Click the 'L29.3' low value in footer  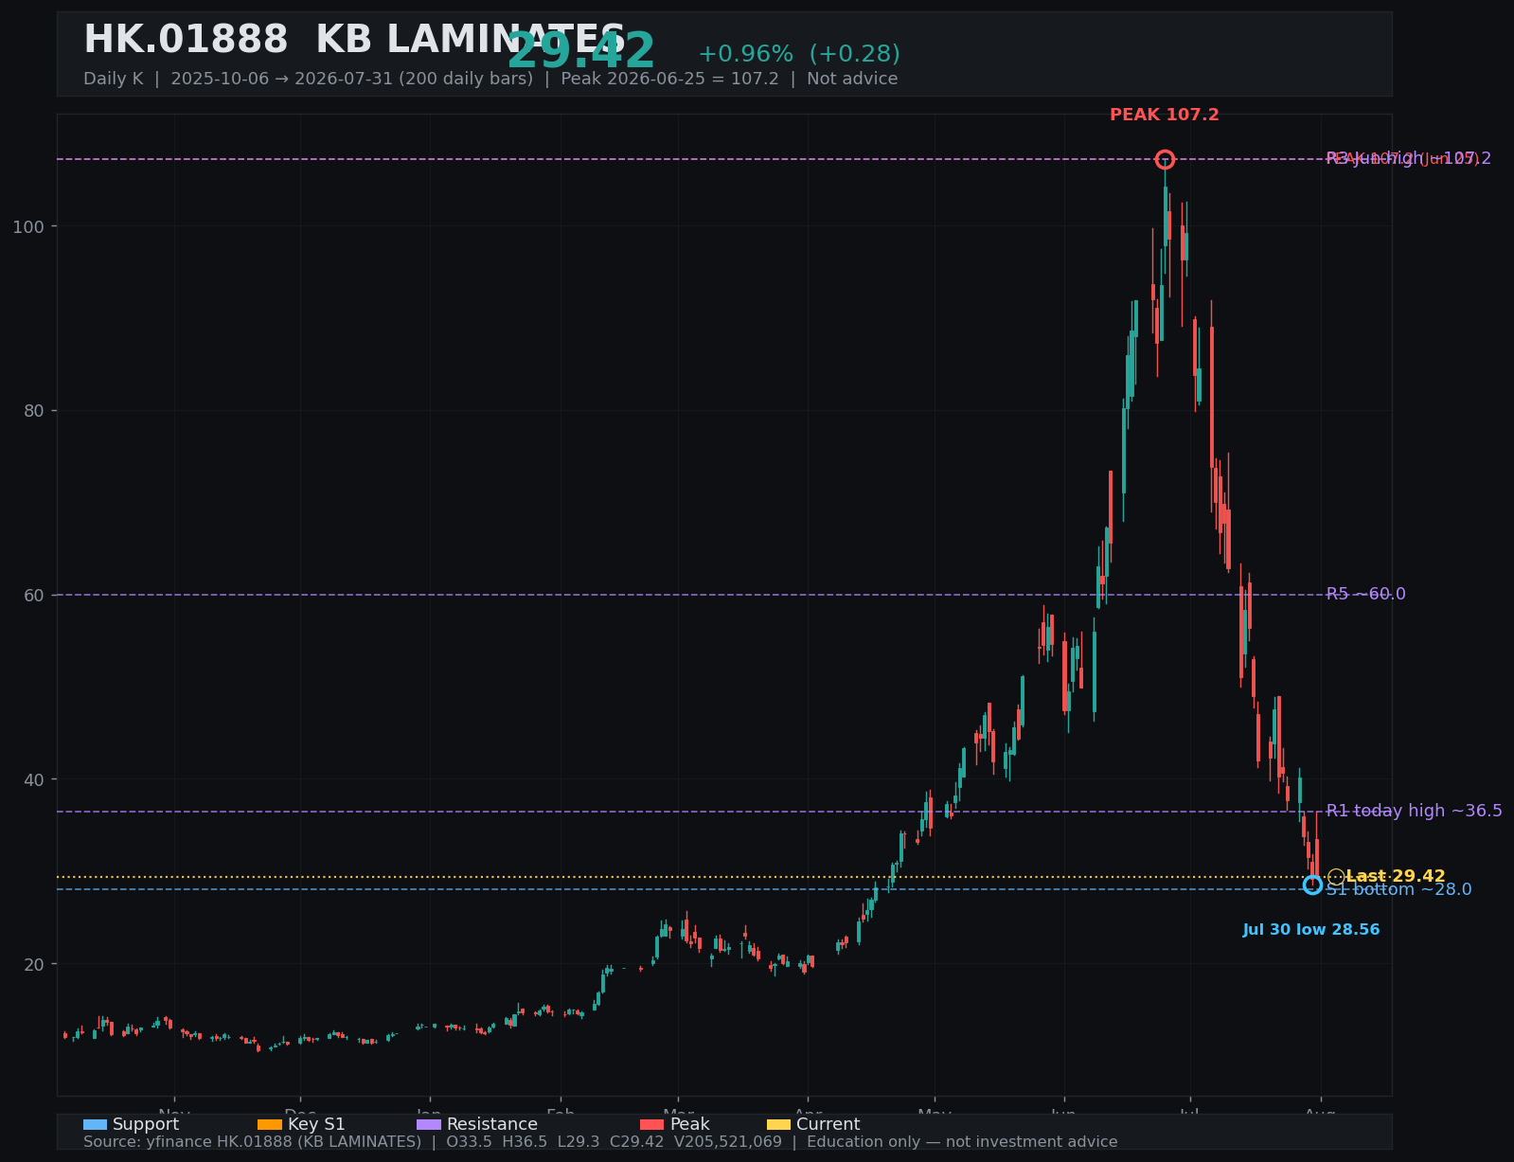(579, 1142)
